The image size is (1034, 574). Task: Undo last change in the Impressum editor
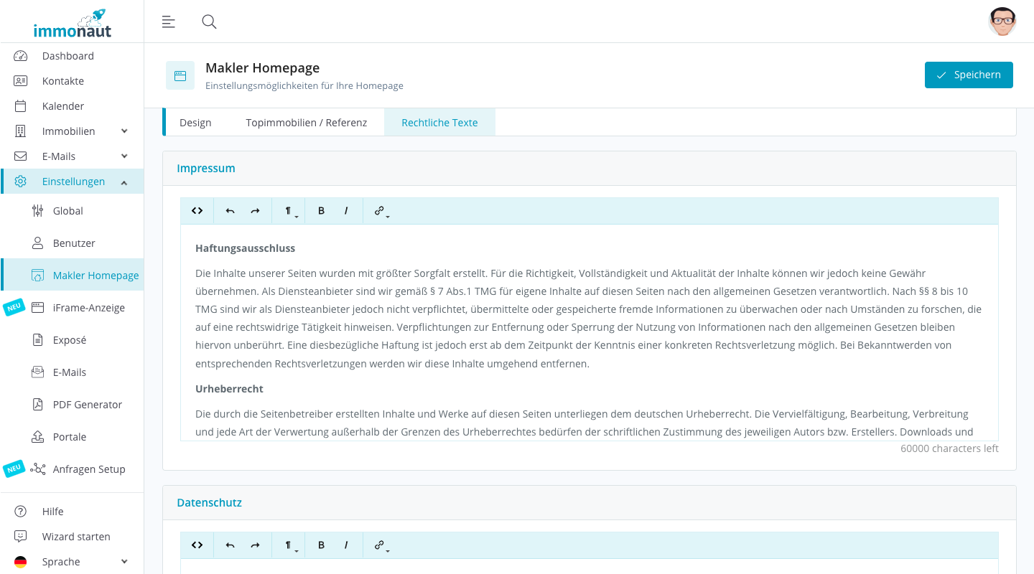coord(229,210)
